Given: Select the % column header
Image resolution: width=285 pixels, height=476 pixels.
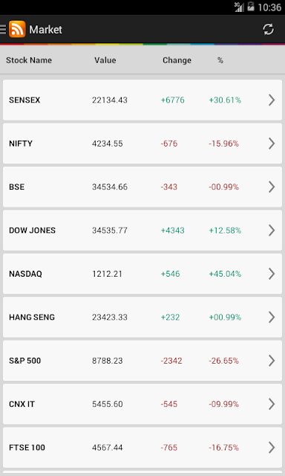Looking at the screenshot, I should click(x=220, y=60).
